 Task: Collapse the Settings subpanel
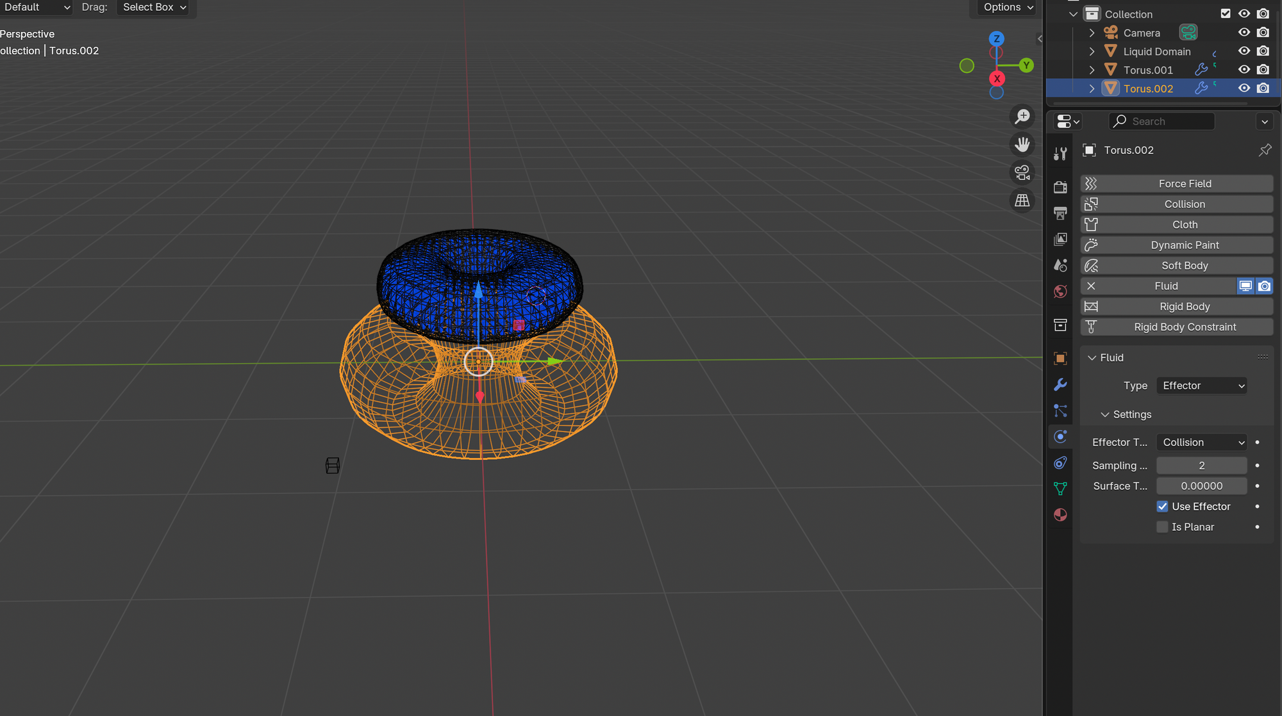[1105, 414]
